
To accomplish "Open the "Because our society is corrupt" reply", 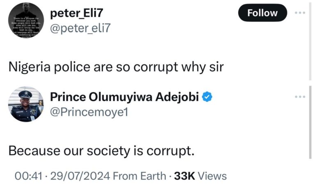I will (100, 150).
